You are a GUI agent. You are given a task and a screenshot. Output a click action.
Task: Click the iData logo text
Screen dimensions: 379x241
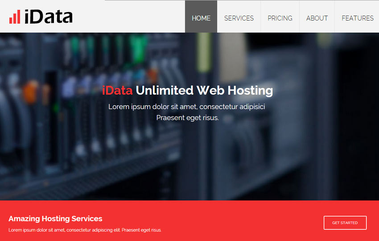coord(48,17)
